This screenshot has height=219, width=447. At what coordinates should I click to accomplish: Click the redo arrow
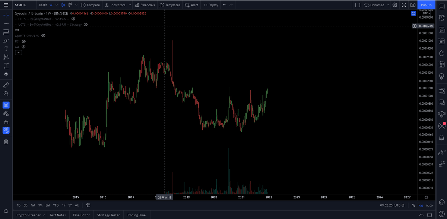(x=231, y=5)
